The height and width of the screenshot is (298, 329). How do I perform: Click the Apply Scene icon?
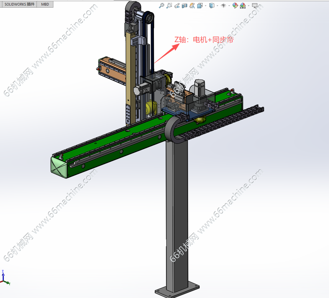(x=243, y=5)
